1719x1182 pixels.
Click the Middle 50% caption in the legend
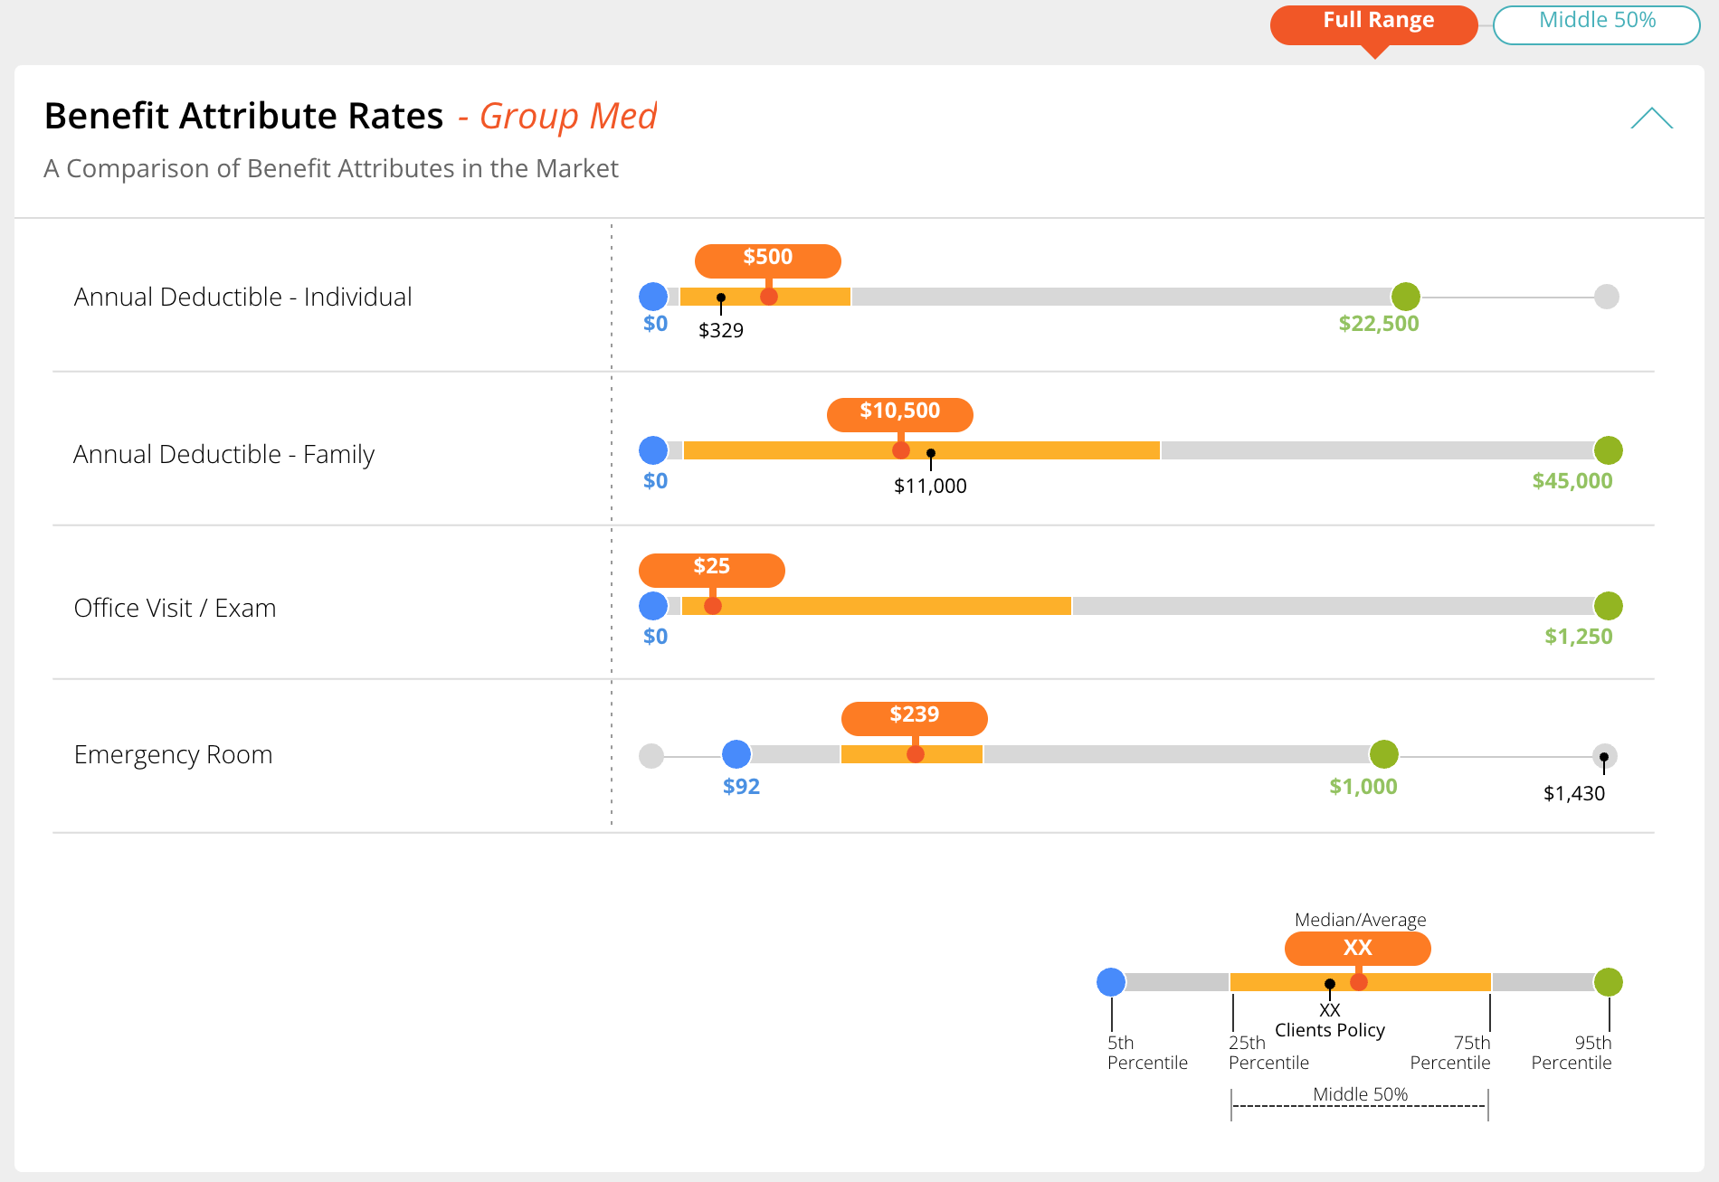pyautogui.click(x=1360, y=1094)
